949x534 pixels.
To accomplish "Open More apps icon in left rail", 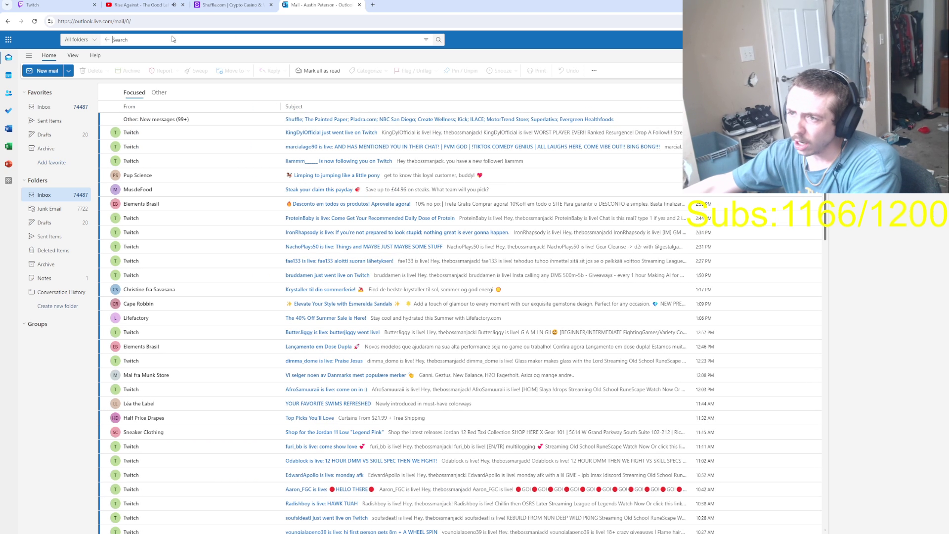I will (x=8, y=181).
